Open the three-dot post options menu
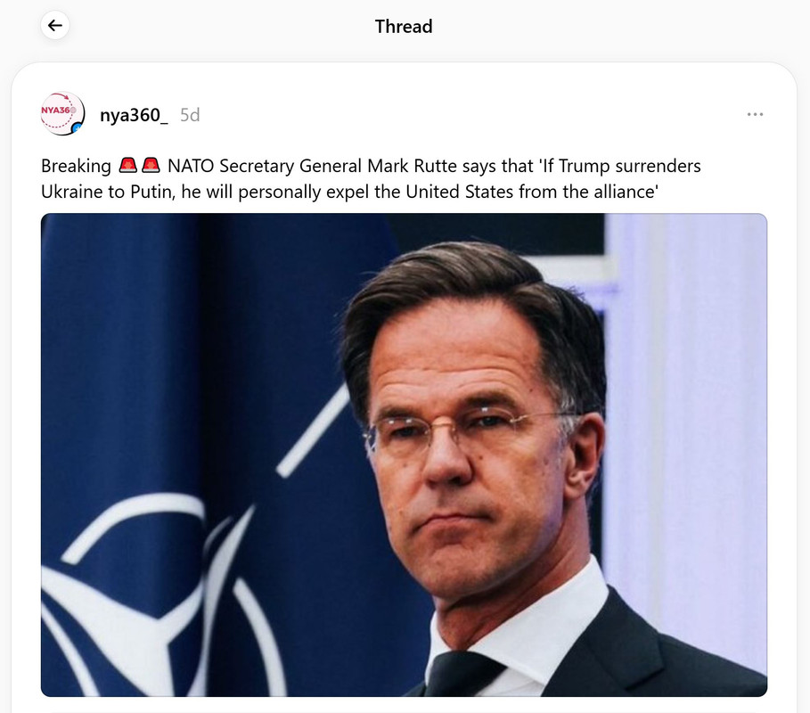 tap(755, 114)
